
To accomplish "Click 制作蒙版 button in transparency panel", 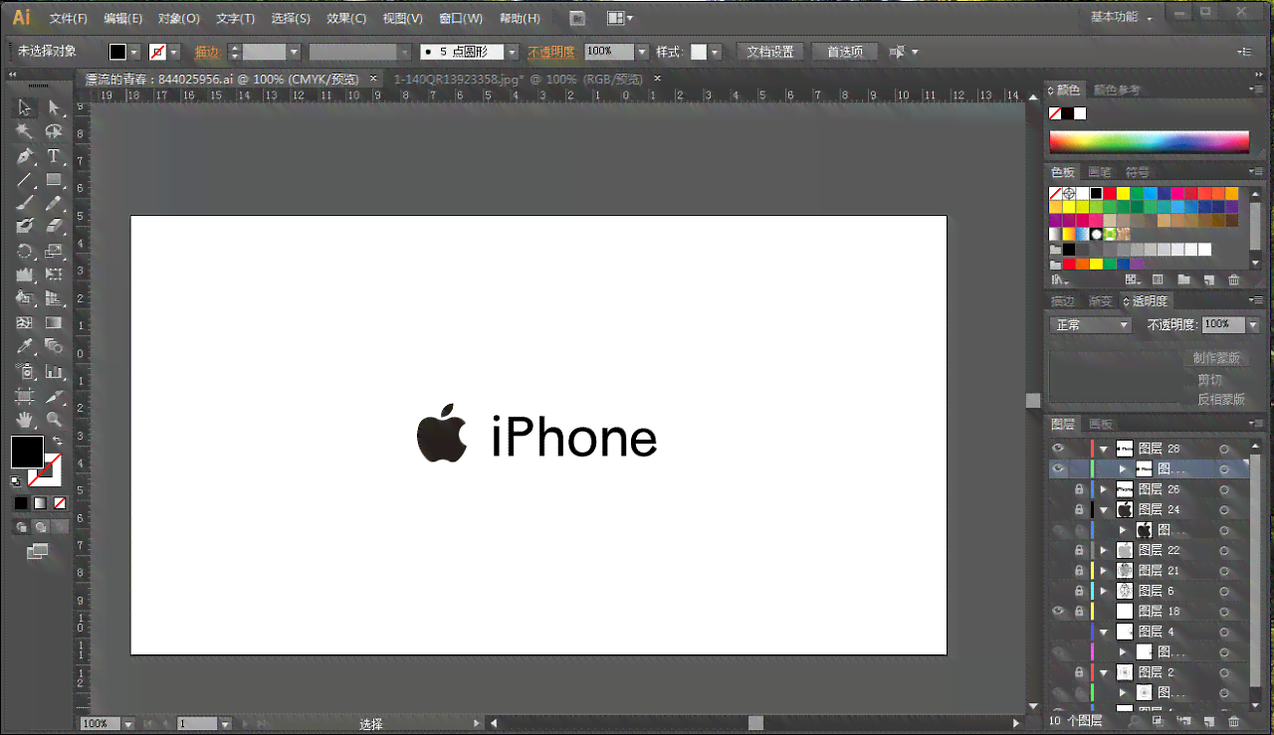I will tap(1216, 358).
